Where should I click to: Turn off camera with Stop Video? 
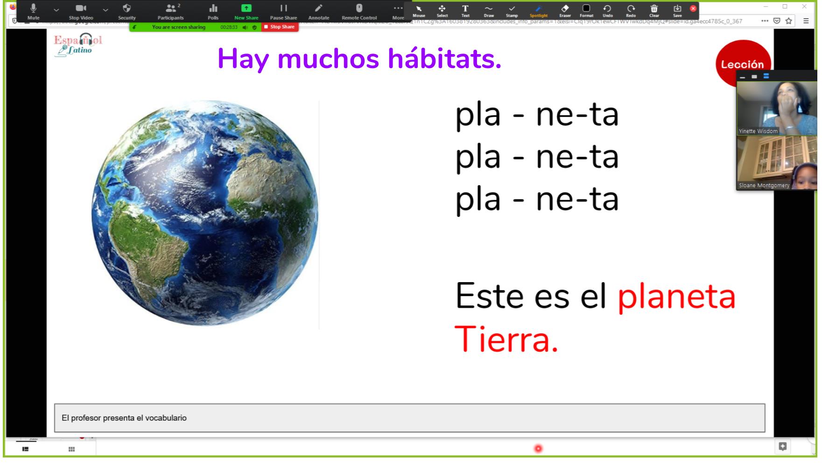(x=81, y=11)
